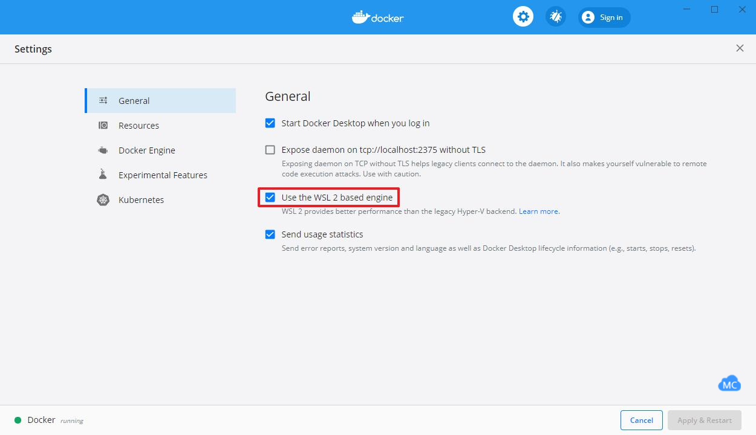Click the Sign in button
Image resolution: width=756 pixels, height=435 pixels.
click(604, 18)
